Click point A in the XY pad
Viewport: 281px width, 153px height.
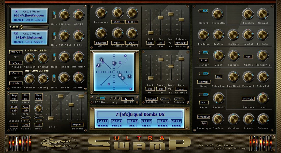click(x=129, y=76)
